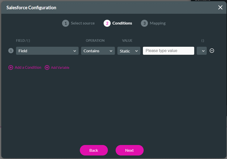Open the Static value type dropdown
Viewport: 227px width, 159px height.
tap(129, 50)
